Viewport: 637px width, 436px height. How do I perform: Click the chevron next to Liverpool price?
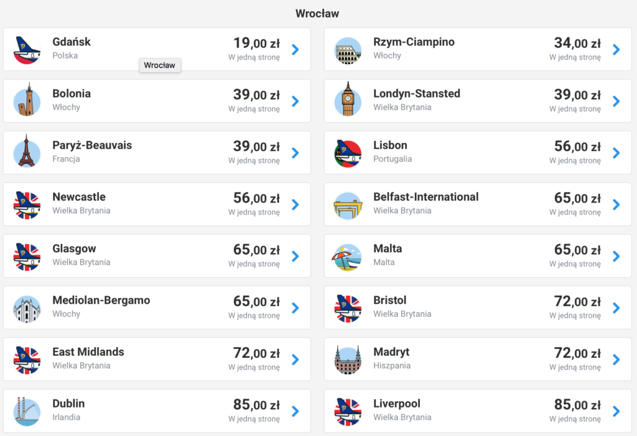[x=616, y=411]
